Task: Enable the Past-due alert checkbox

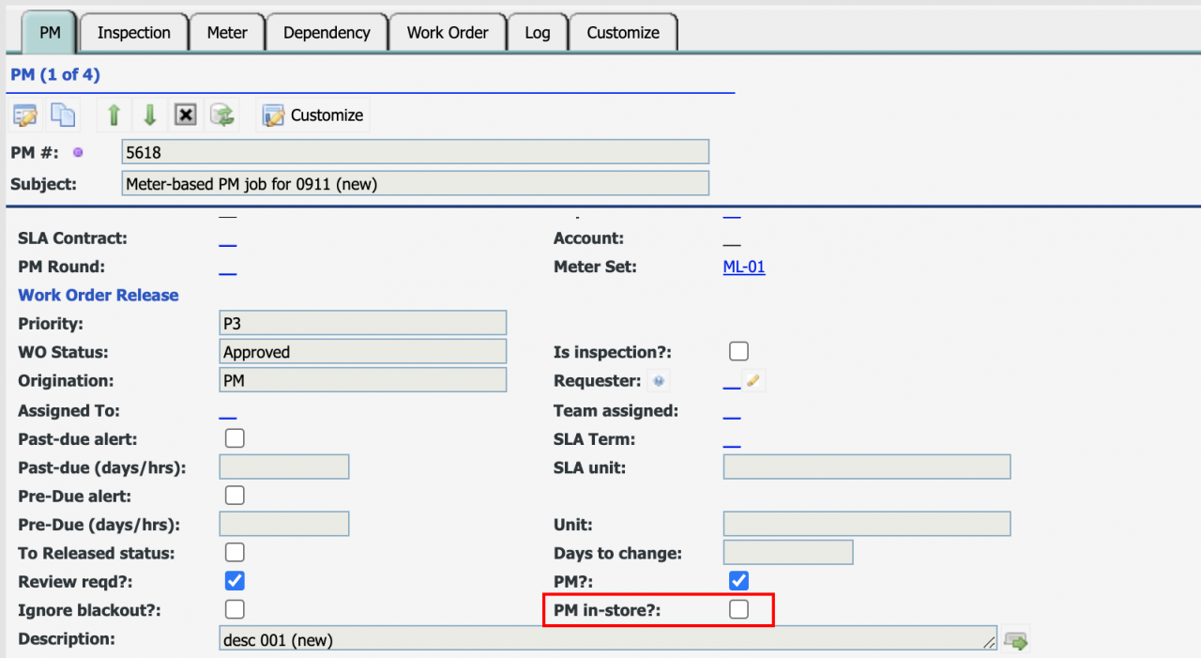Action: coord(235,438)
